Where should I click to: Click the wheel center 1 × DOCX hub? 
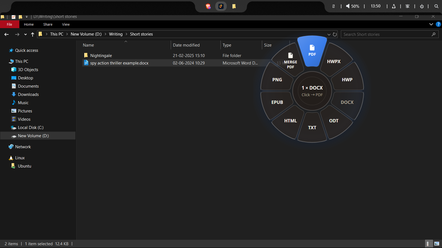pyautogui.click(x=312, y=91)
